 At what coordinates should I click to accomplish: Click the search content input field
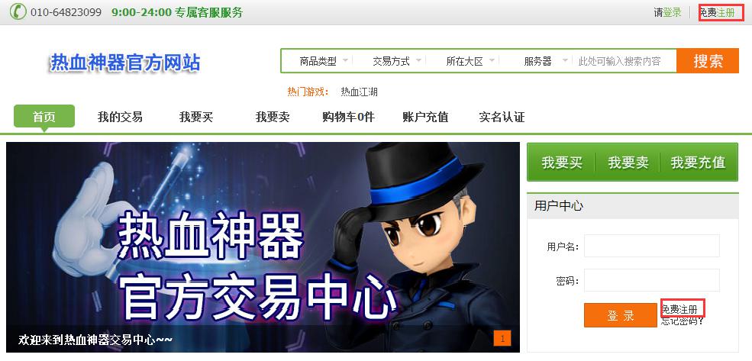pos(625,61)
